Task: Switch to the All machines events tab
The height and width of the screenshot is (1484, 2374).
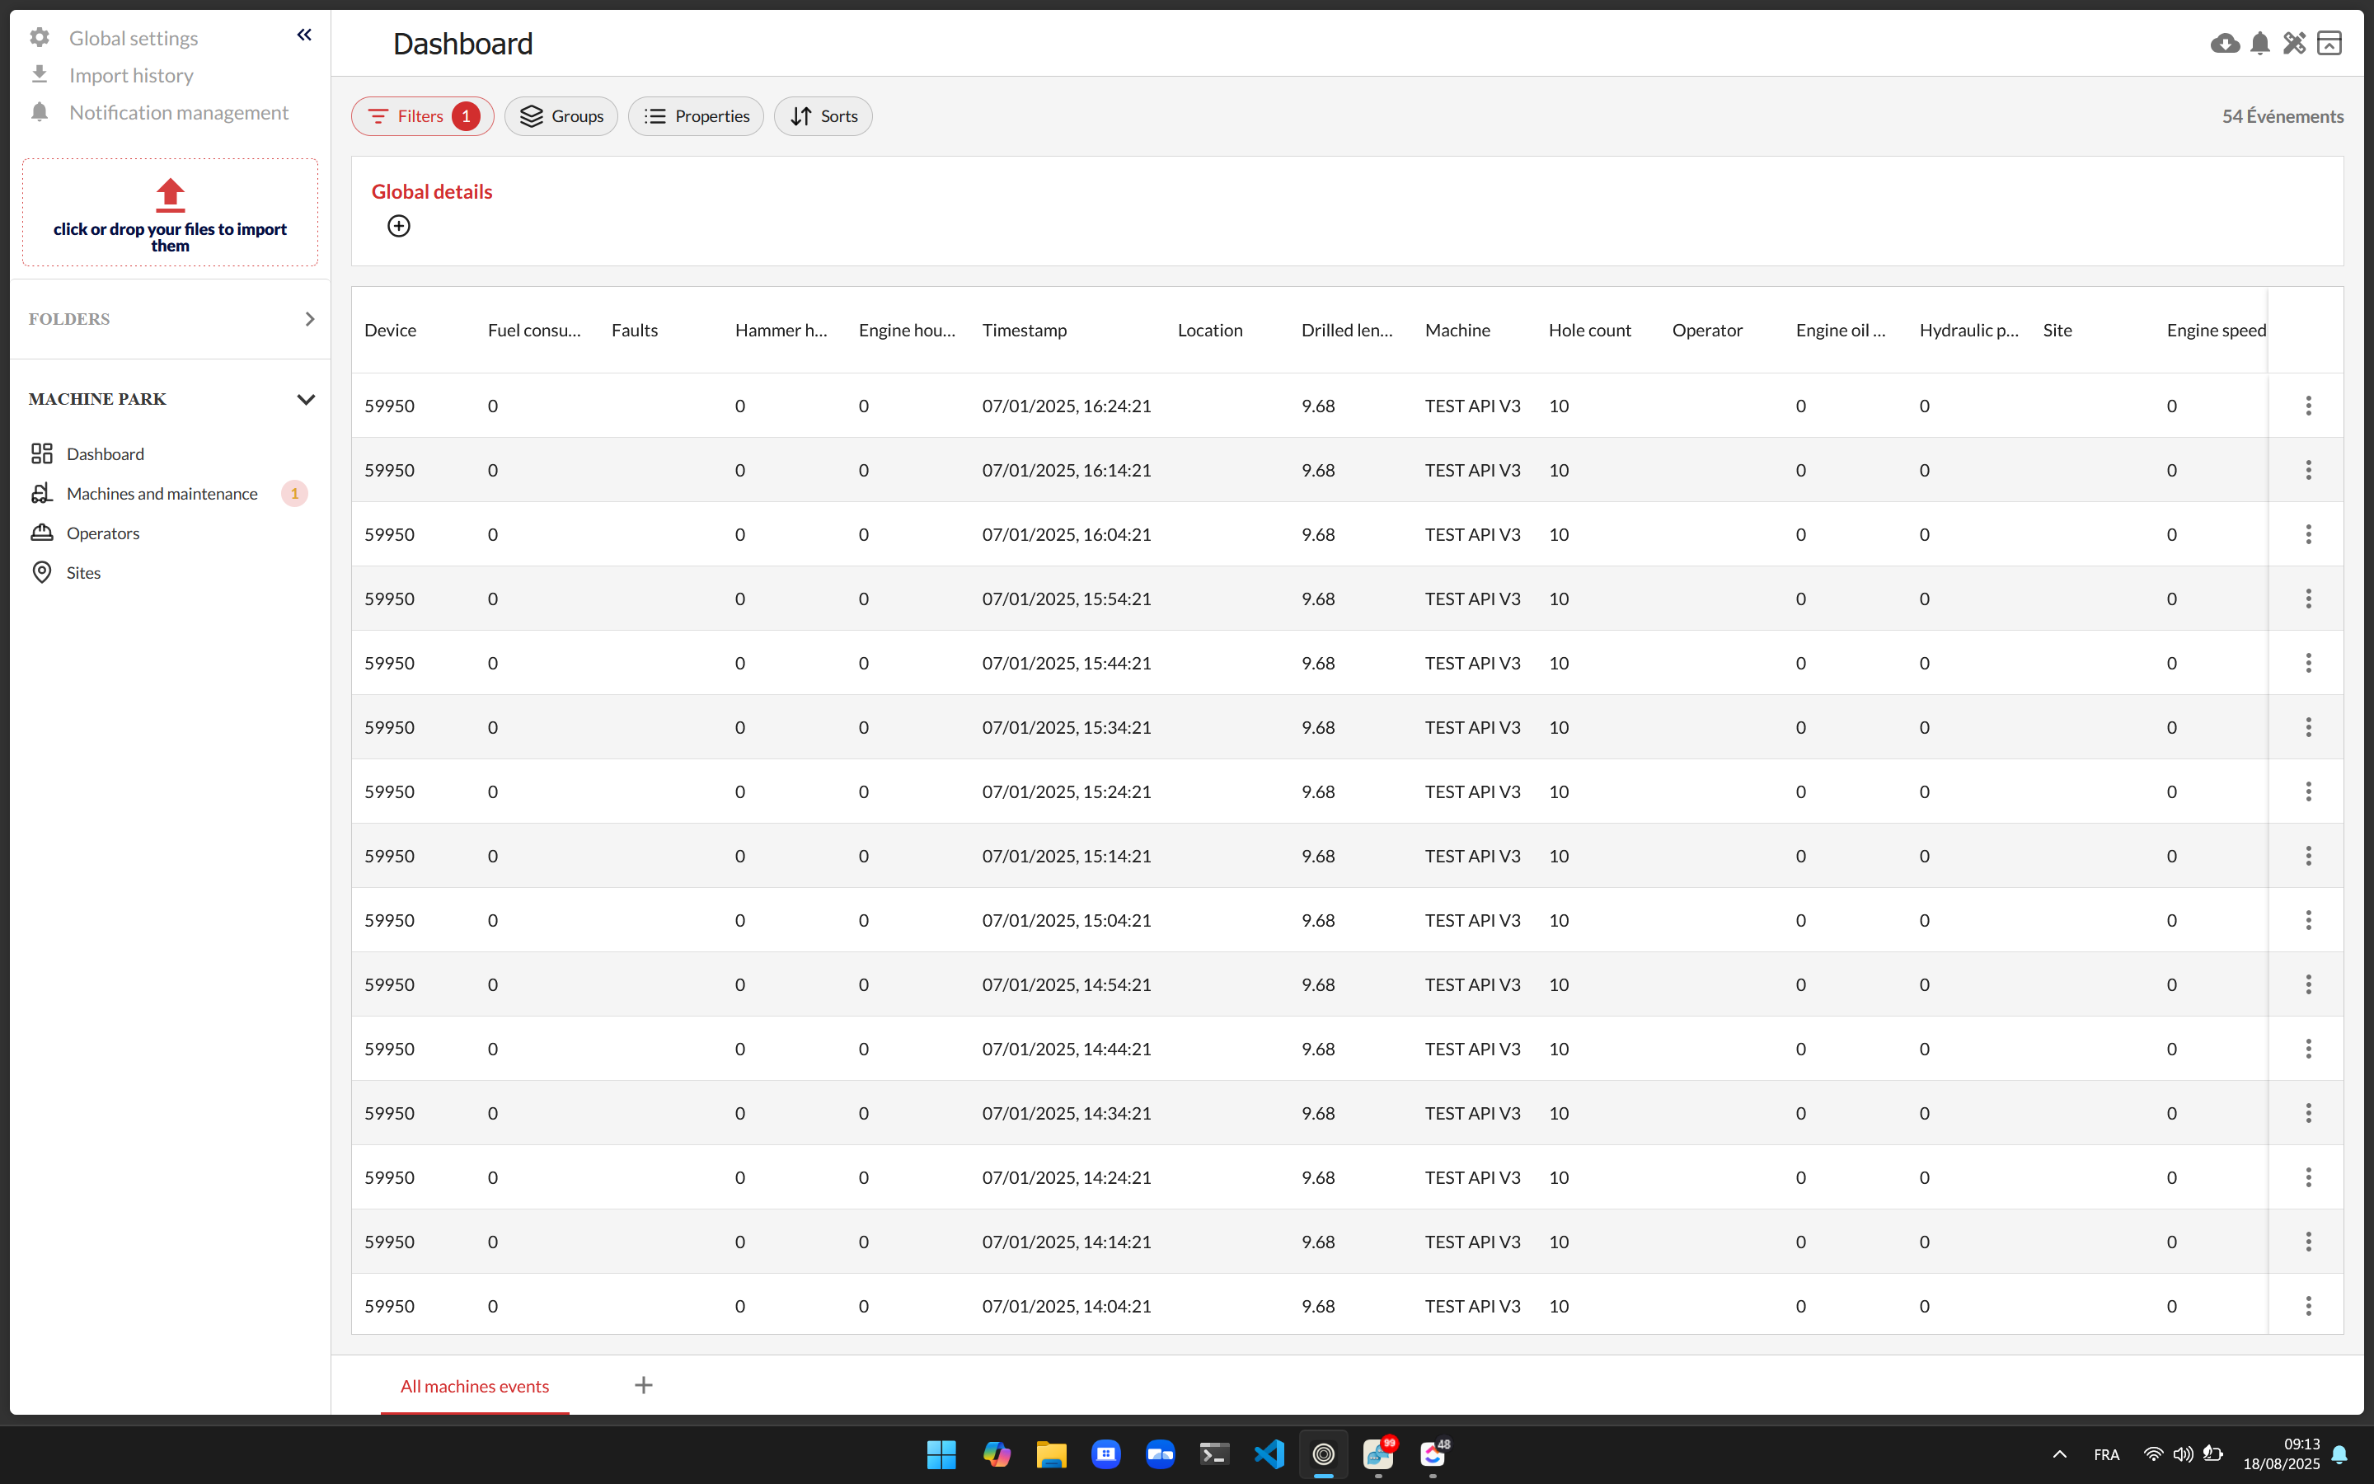Action: [474, 1386]
